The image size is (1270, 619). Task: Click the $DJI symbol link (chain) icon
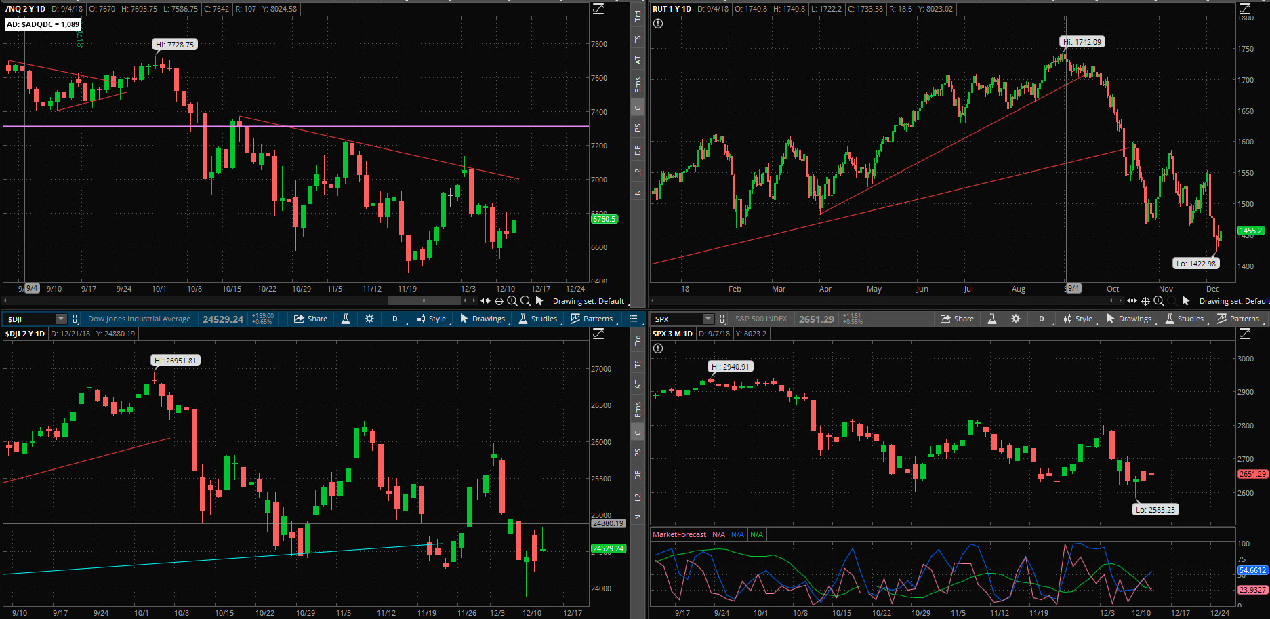[x=75, y=319]
